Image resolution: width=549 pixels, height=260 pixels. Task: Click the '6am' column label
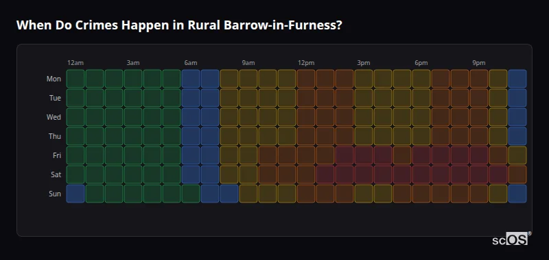(191, 63)
